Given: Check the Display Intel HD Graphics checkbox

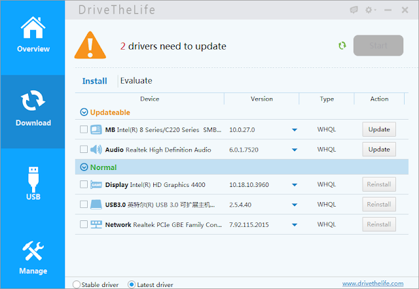Looking at the screenshot, I should (84, 184).
